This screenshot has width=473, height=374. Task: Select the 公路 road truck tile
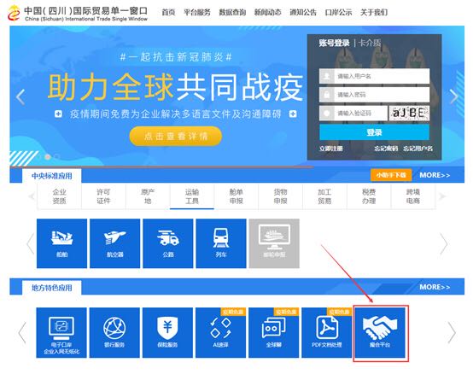[168, 243]
